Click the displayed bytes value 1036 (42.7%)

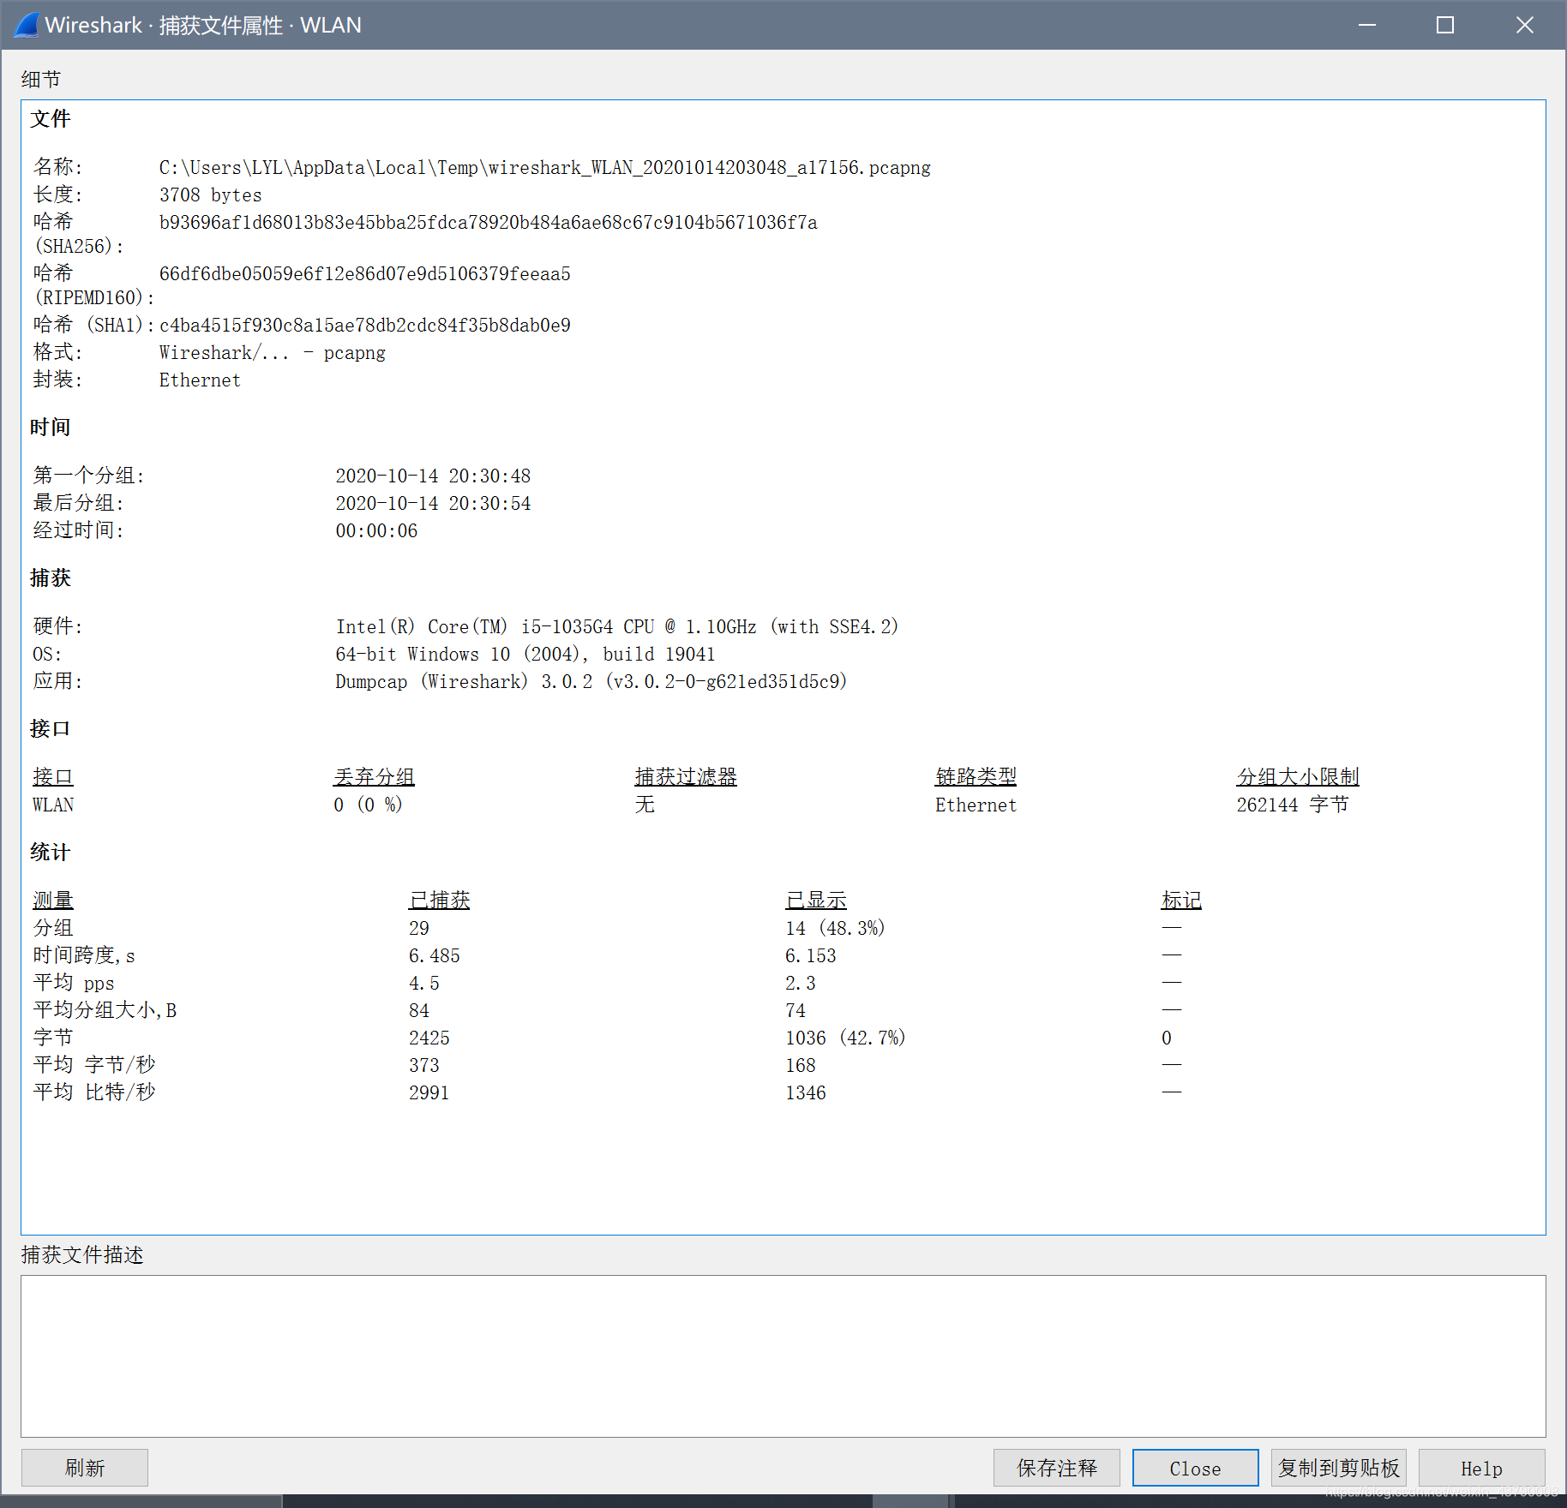[x=845, y=1038]
